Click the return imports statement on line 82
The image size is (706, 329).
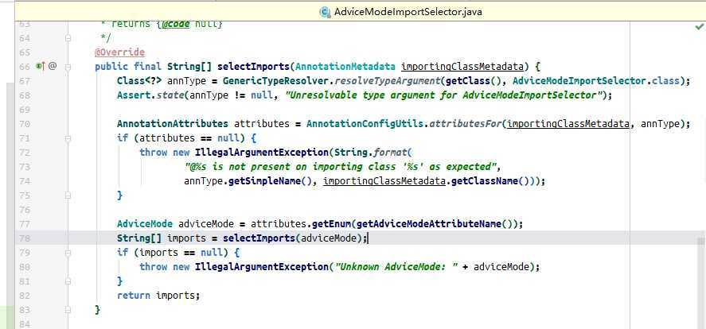pos(158,296)
